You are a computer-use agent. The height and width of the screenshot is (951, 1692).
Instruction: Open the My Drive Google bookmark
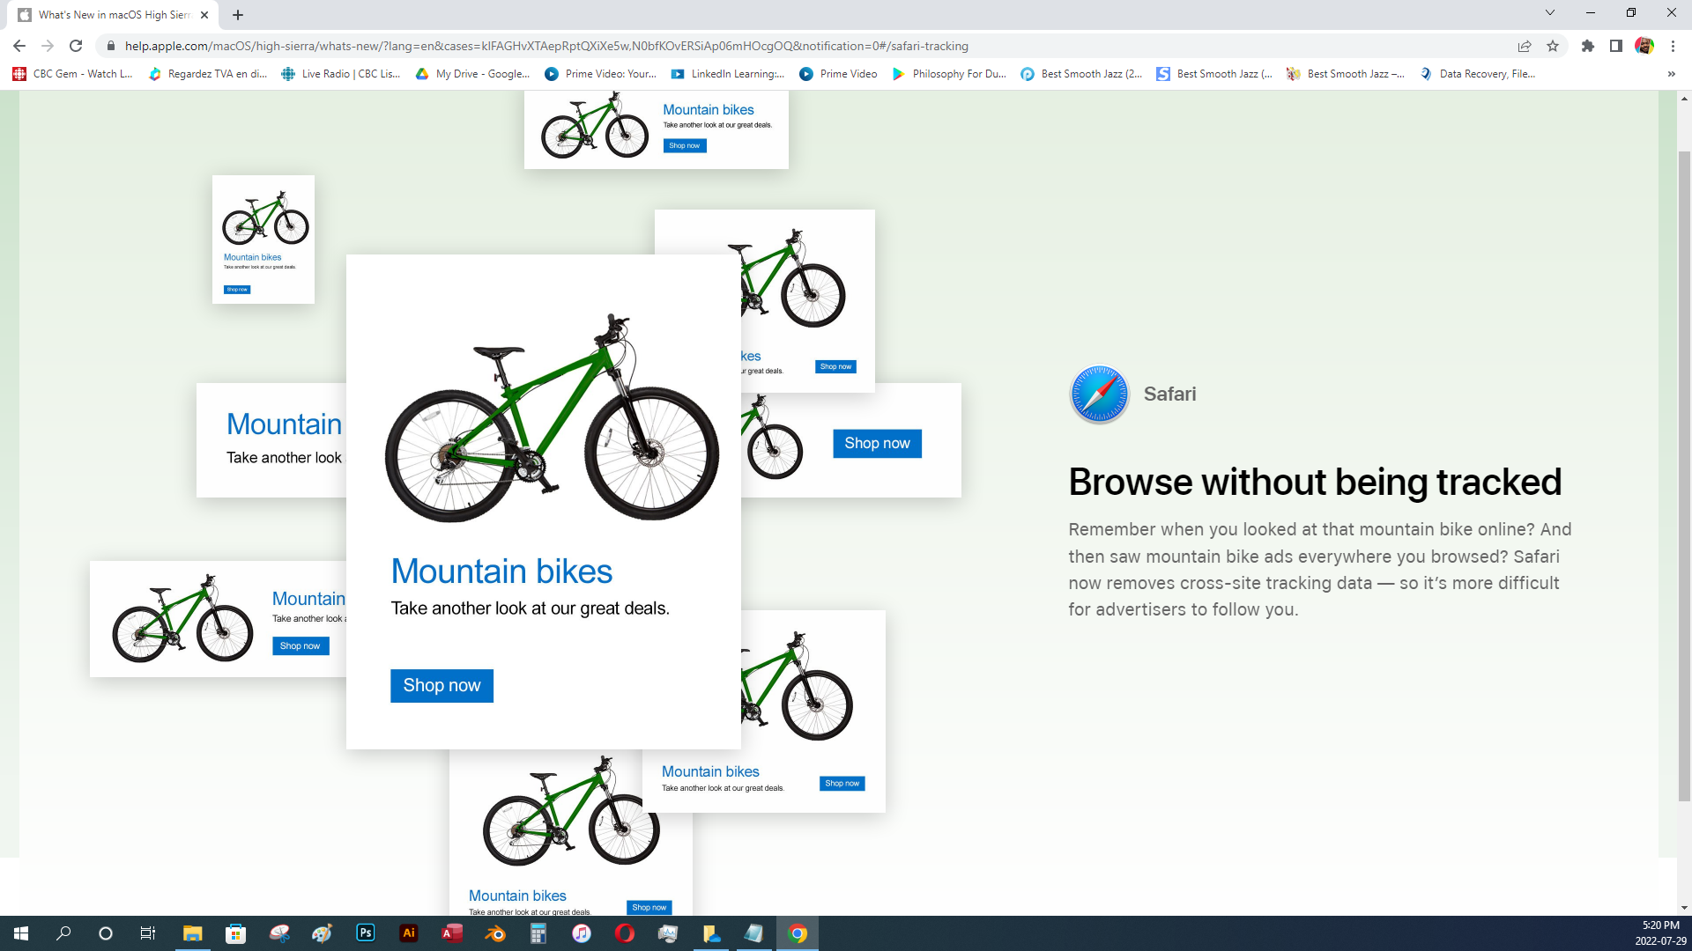tap(472, 74)
